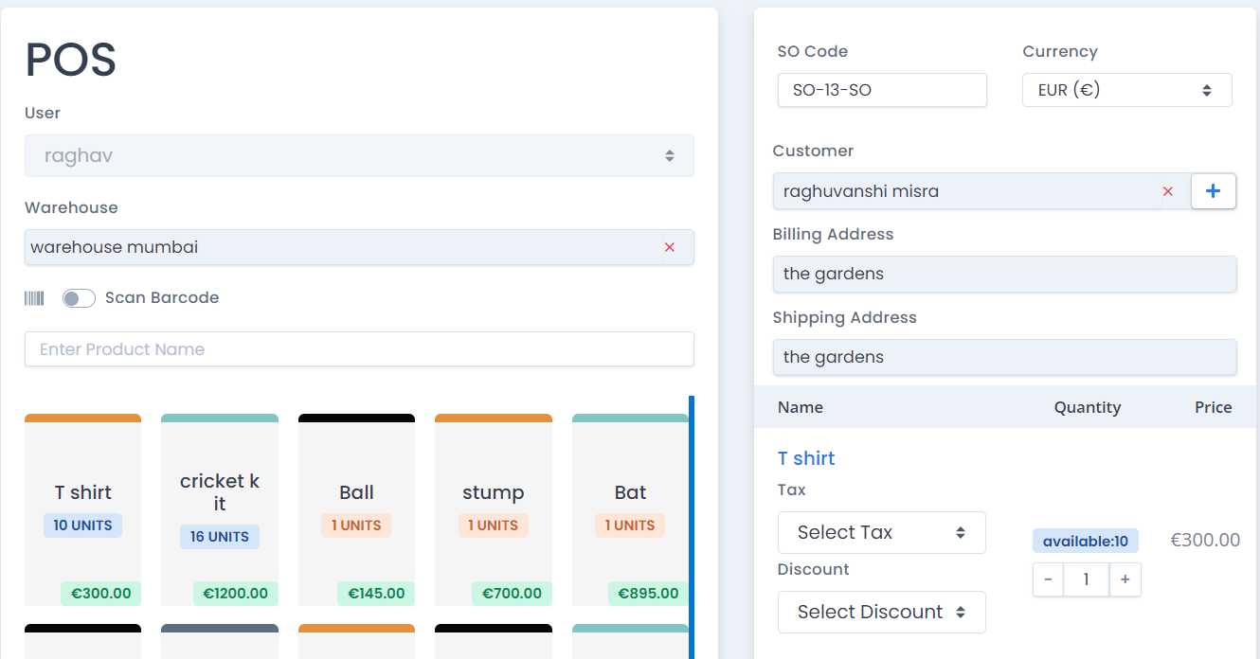Image resolution: width=1260 pixels, height=659 pixels.
Task: Select the Bat product card
Action: click(x=630, y=509)
